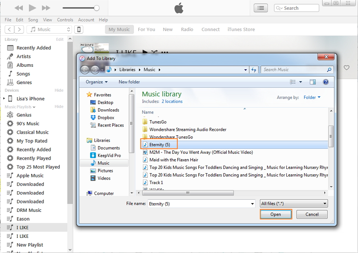Image resolution: width=358 pixels, height=253 pixels.
Task: Open the Controls menu
Action: point(65,20)
